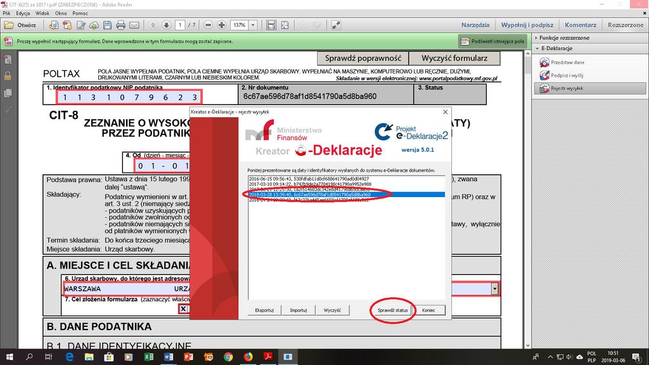Toggle the Cel złożenia formularza X checkbox
The height and width of the screenshot is (365, 649).
click(x=183, y=309)
